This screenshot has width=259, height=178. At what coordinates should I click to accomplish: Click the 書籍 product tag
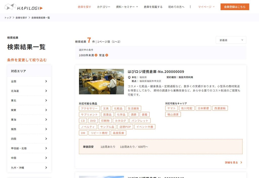(144, 114)
